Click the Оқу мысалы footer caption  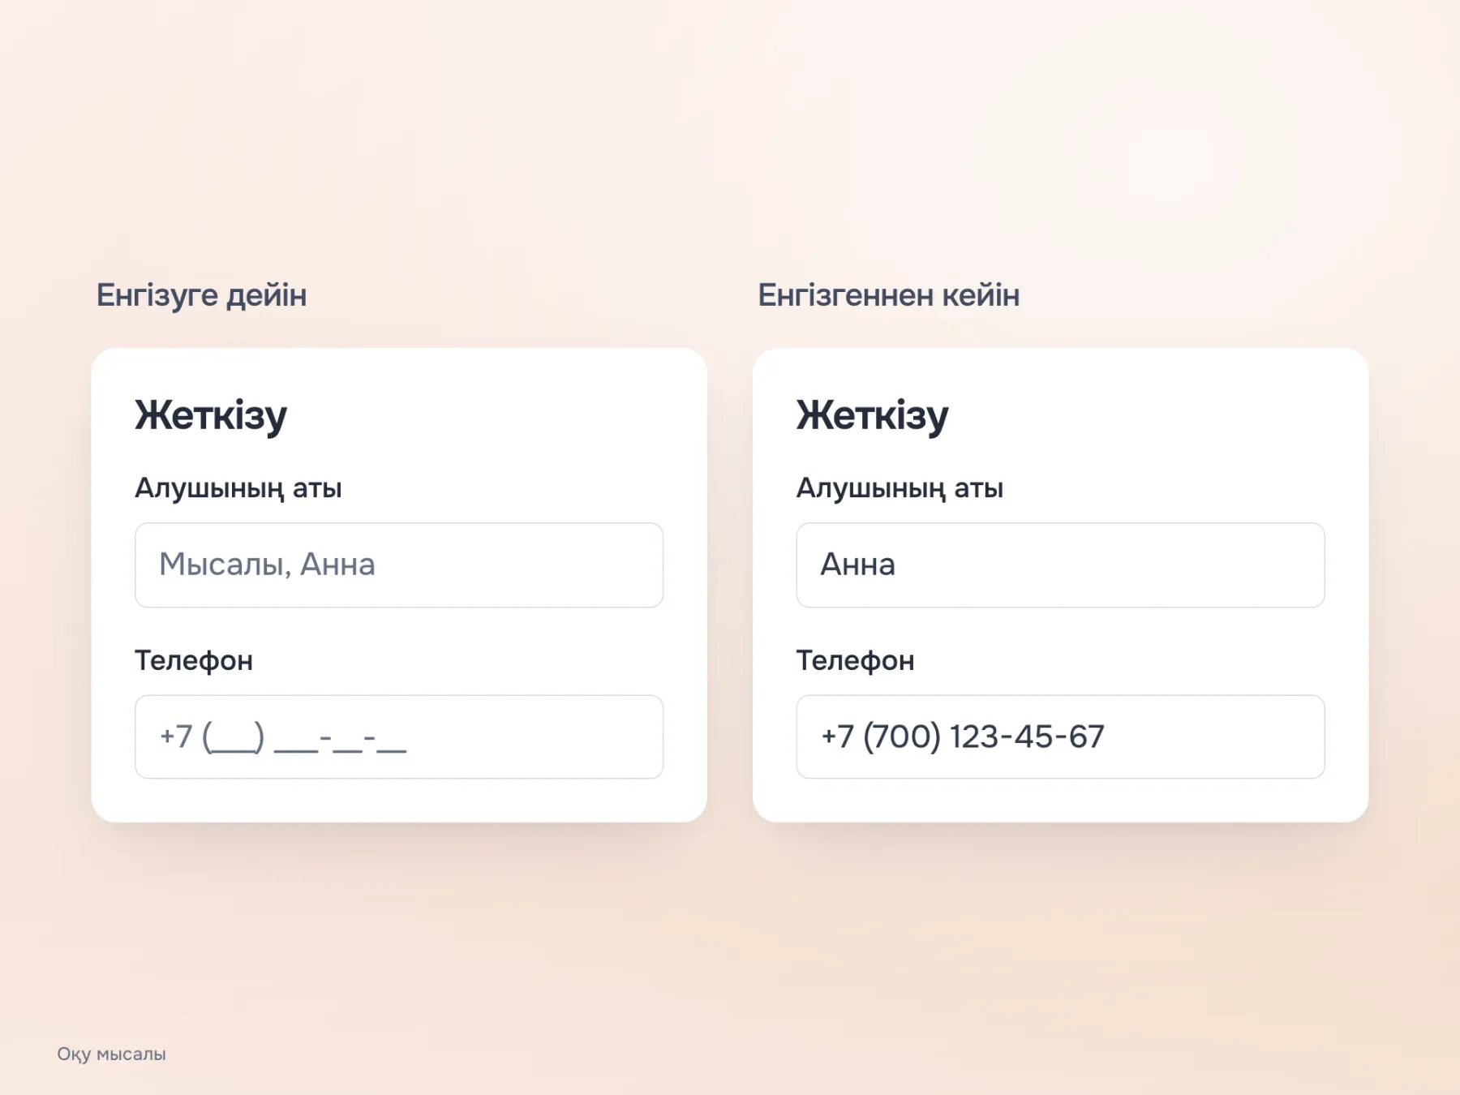(112, 1054)
